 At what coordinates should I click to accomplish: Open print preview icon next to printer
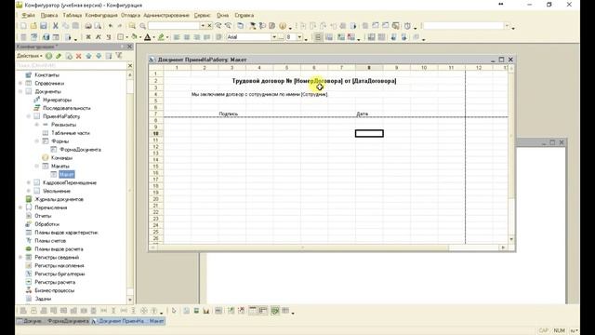click(98, 26)
